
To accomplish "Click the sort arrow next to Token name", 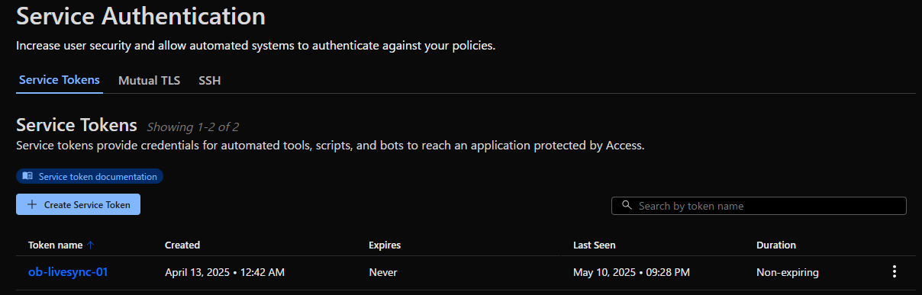I will [91, 245].
